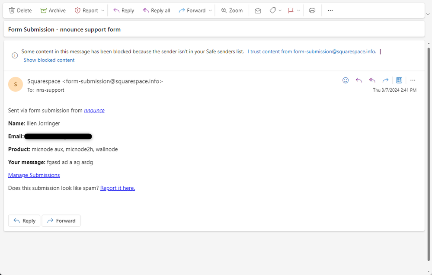The image size is (432, 275).
Task: Open the nnounce link
Action: pos(94,111)
